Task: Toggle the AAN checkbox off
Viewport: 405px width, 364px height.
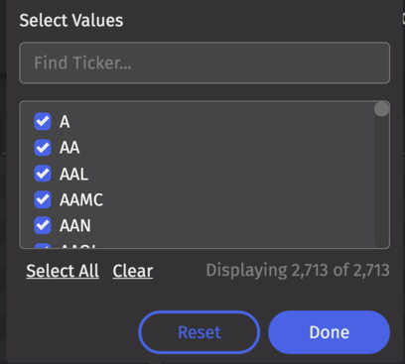Action: tap(43, 225)
